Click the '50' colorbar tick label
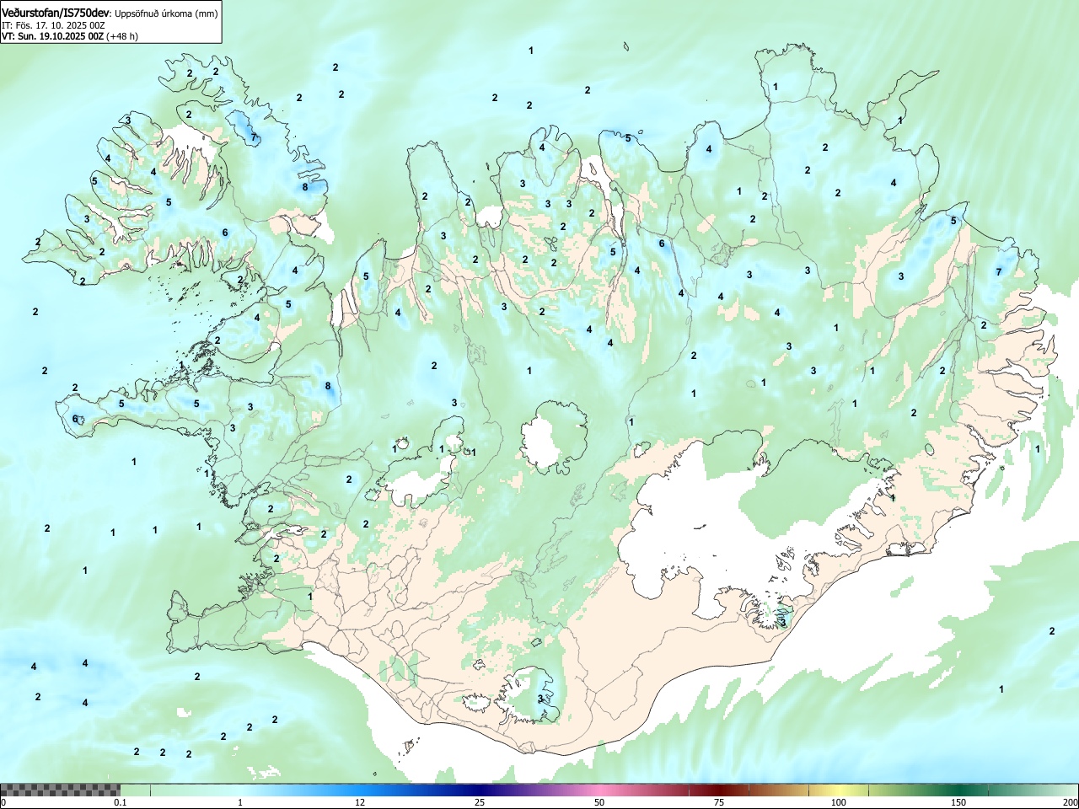 [599, 802]
